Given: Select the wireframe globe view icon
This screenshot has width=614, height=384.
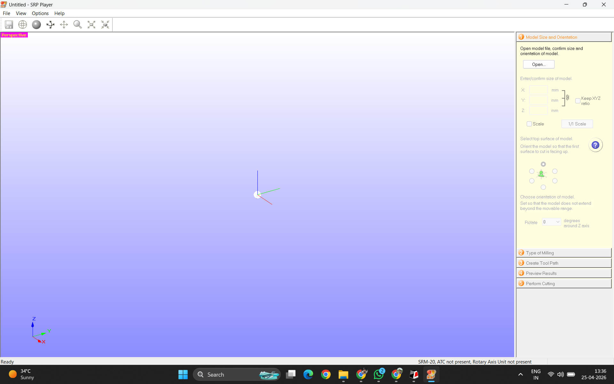Looking at the screenshot, I should pos(23,25).
